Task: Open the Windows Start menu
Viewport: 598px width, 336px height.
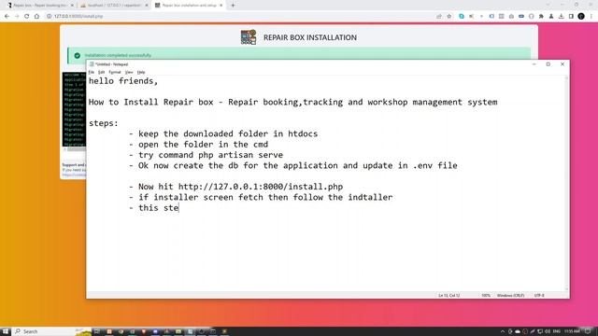Action: click(6, 331)
